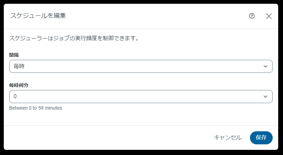The width and height of the screenshot is (283, 155).
Task: Expand the 毎時何分 dropdown chevron arrow
Action: point(265,97)
